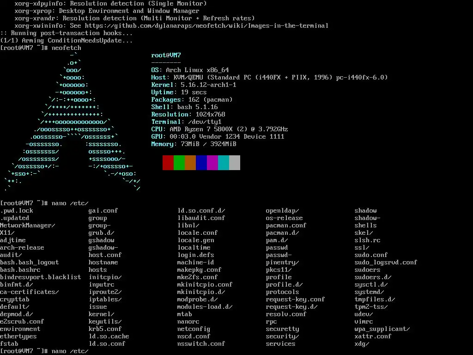Click the services file entry
Screen dimensions: 473x355
click(x=280, y=344)
